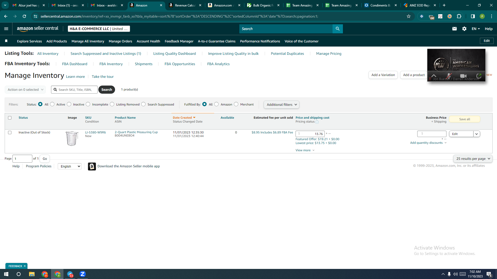Click the Business Price input field

pyautogui.click(x=432, y=134)
